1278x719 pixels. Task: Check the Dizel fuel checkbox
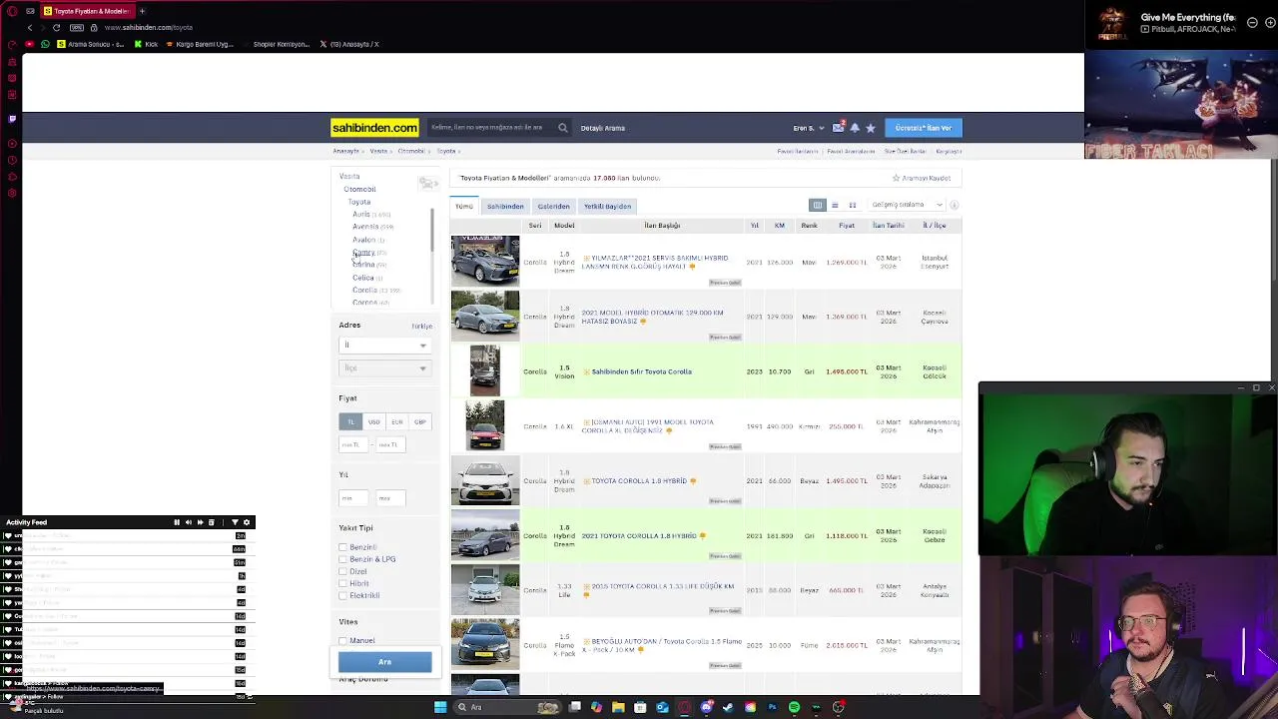click(342, 571)
